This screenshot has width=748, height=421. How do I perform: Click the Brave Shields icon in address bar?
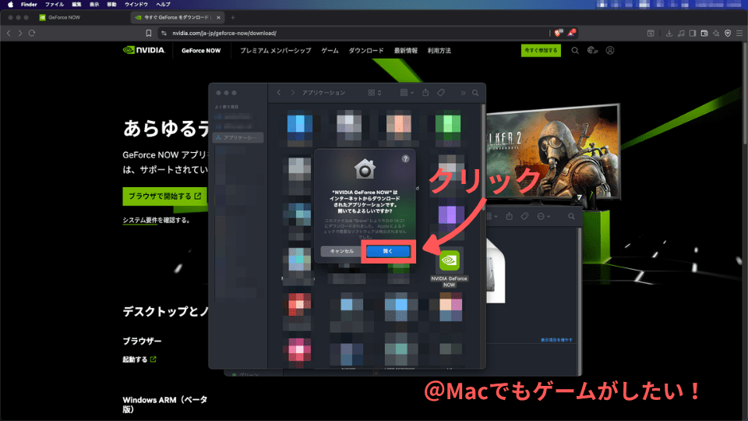pos(558,33)
